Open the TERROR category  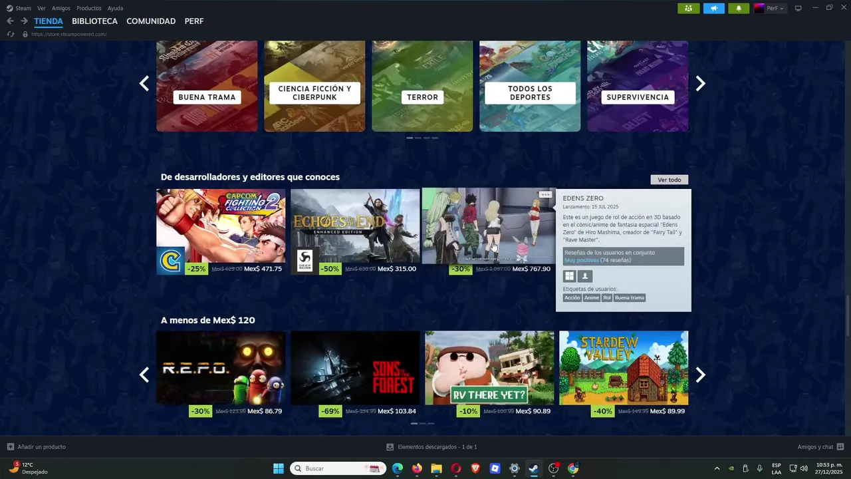(x=422, y=86)
